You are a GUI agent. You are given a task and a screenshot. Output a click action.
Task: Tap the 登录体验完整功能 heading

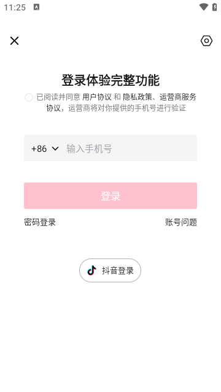(x=110, y=80)
